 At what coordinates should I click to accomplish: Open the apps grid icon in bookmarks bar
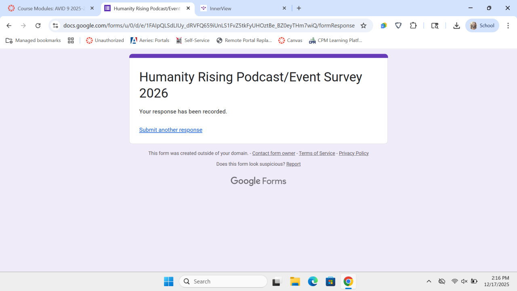[x=71, y=40]
